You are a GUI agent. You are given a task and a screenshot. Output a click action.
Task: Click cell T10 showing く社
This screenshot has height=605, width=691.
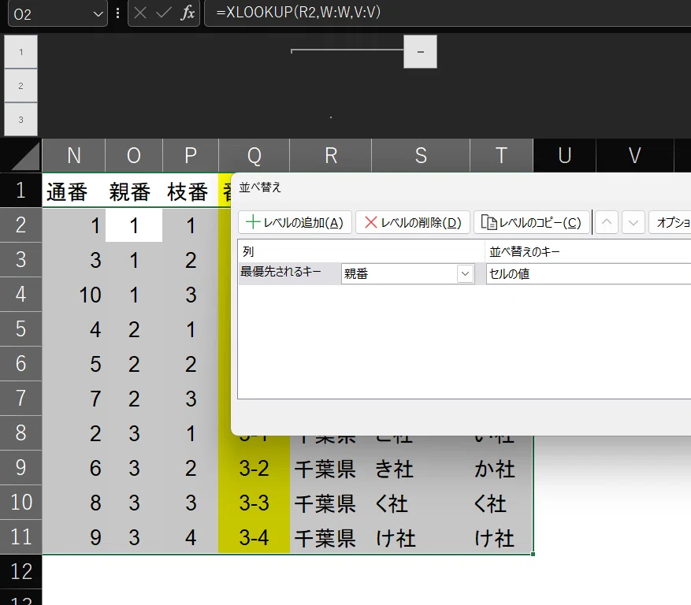(x=501, y=503)
